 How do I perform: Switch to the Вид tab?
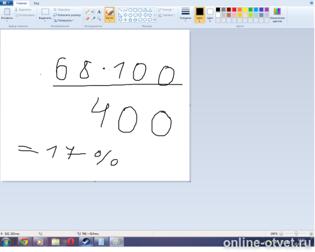(37, 3)
